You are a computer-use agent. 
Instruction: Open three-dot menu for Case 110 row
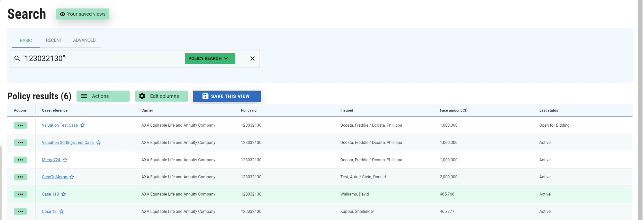[x=20, y=194]
